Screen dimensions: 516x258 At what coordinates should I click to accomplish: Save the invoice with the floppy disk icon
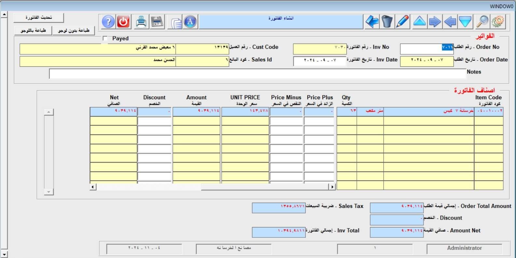pos(157,22)
